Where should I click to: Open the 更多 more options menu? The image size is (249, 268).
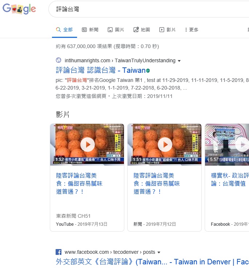tap(191, 30)
